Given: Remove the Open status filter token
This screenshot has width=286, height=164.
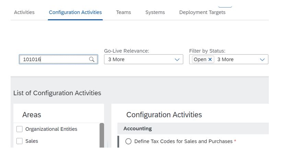Looking at the screenshot, I should (210, 60).
